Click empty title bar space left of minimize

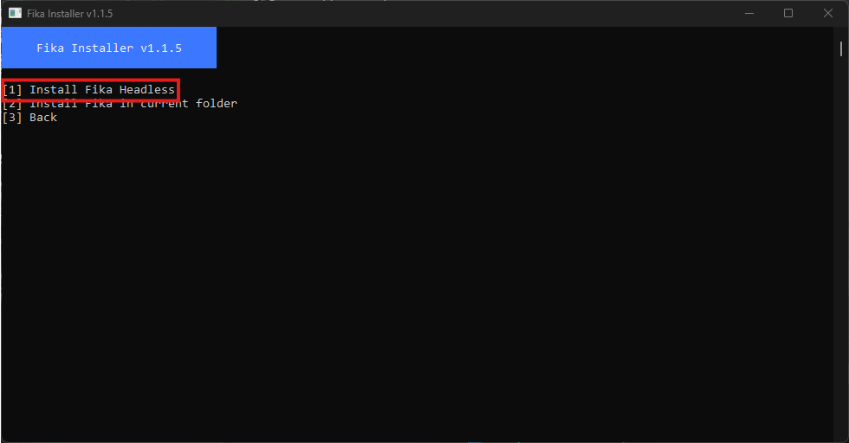[520, 13]
